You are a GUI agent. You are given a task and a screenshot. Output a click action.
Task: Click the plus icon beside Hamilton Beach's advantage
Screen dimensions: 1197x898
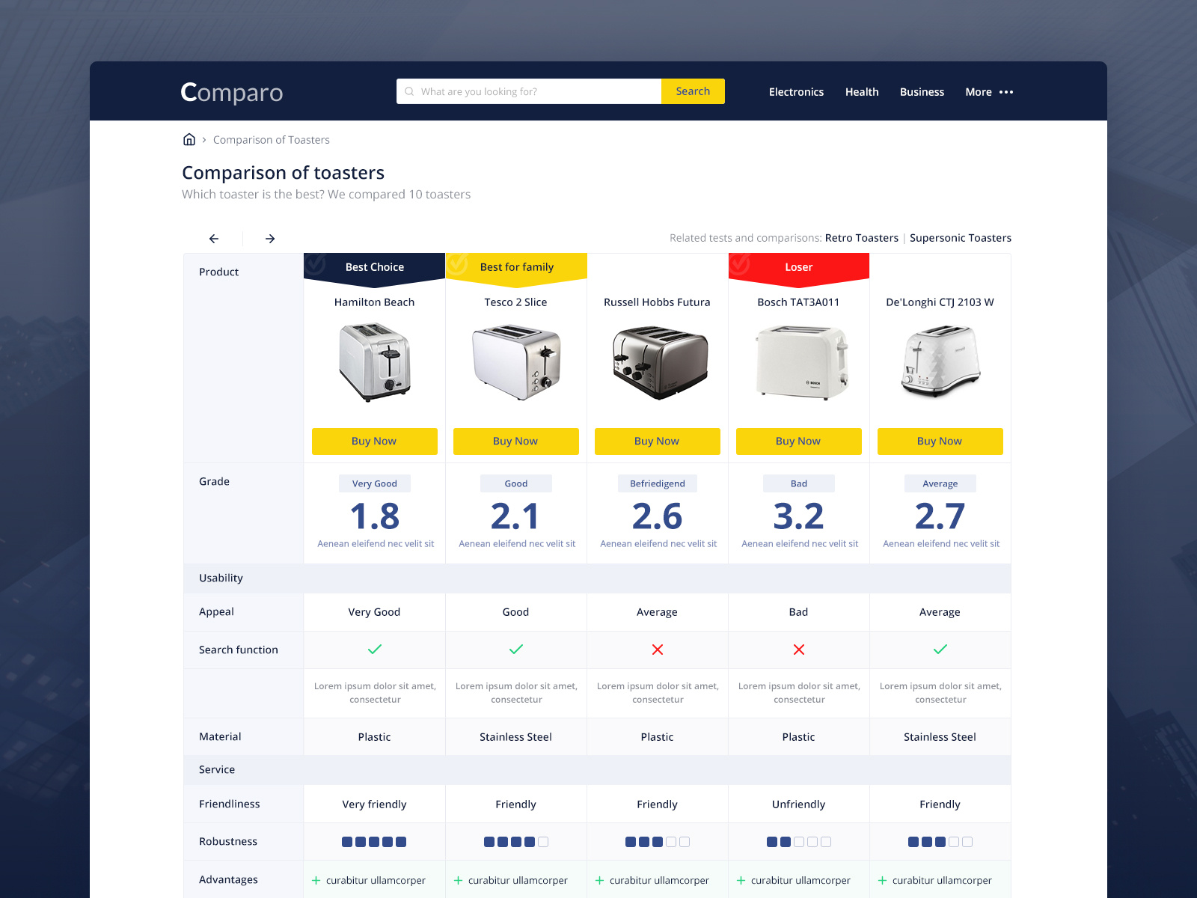tap(316, 880)
